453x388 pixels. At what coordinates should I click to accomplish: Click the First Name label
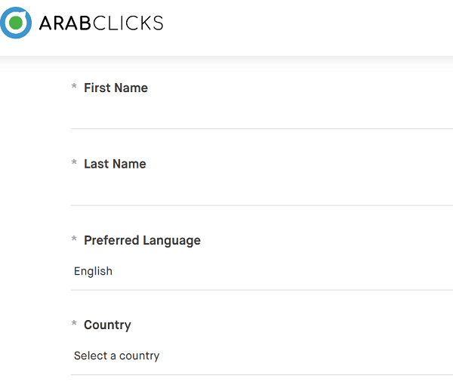coord(116,88)
